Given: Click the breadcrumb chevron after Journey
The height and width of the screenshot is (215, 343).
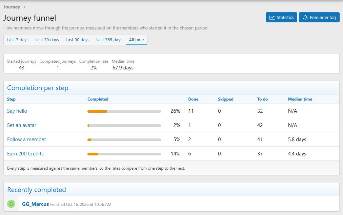Looking at the screenshot, I should pyautogui.click(x=24, y=7).
